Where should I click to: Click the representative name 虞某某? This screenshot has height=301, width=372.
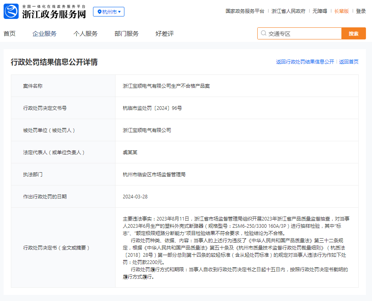pos(130,152)
